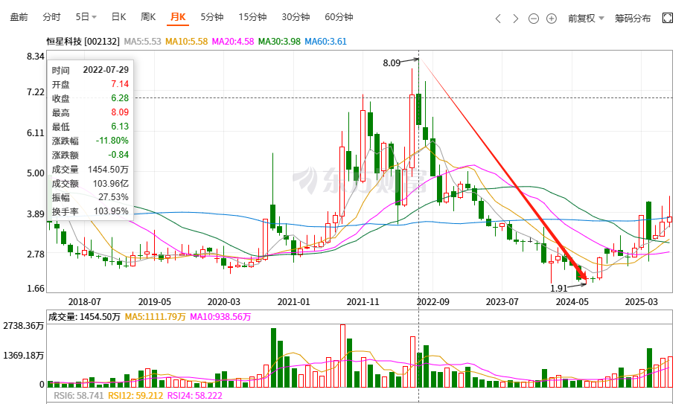Click the MA10:5.58 indicator label

tap(186, 41)
